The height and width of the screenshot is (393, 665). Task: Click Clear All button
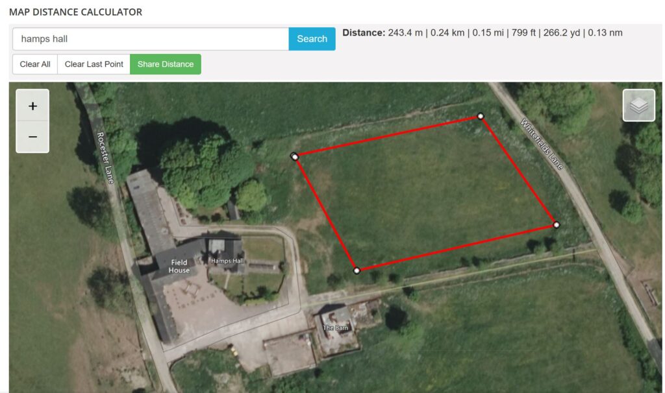(x=35, y=64)
